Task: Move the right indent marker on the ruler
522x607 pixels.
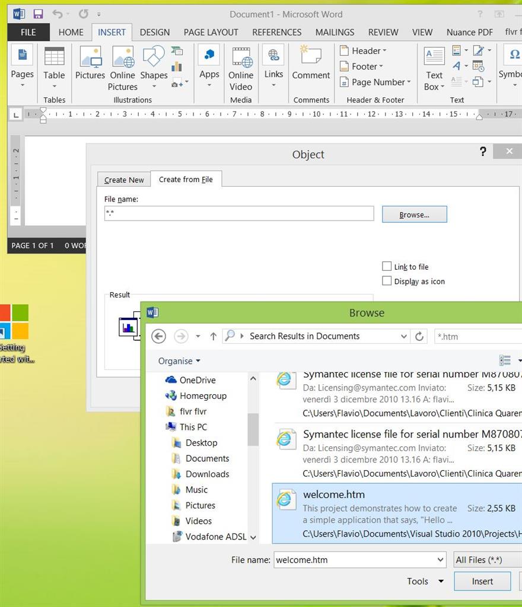Action: [x=479, y=116]
